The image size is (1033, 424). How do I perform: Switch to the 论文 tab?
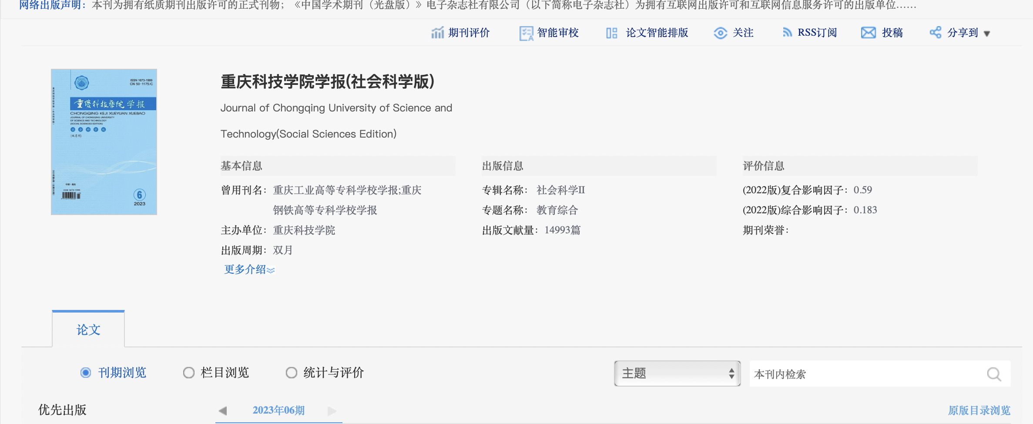[88, 330]
